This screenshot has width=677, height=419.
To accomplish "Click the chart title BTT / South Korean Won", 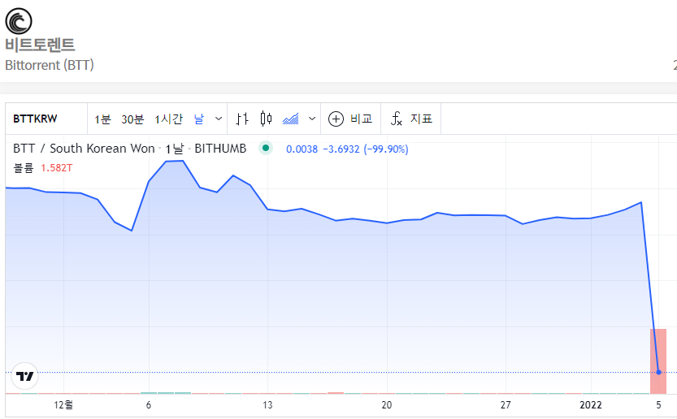I will point(84,149).
